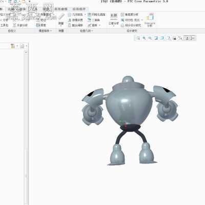Switch to the 柔性建模 ribbon tab
The width and height of the screenshot is (205, 205).
[61, 9]
